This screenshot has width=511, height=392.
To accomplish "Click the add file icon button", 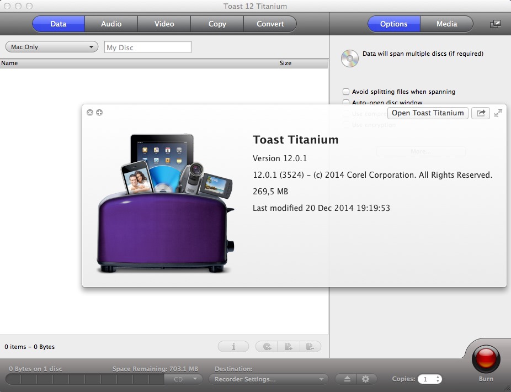I will point(288,346).
